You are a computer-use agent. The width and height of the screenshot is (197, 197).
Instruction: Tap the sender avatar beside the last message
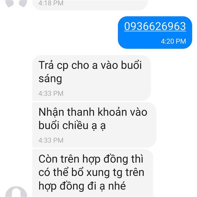coord(16,192)
